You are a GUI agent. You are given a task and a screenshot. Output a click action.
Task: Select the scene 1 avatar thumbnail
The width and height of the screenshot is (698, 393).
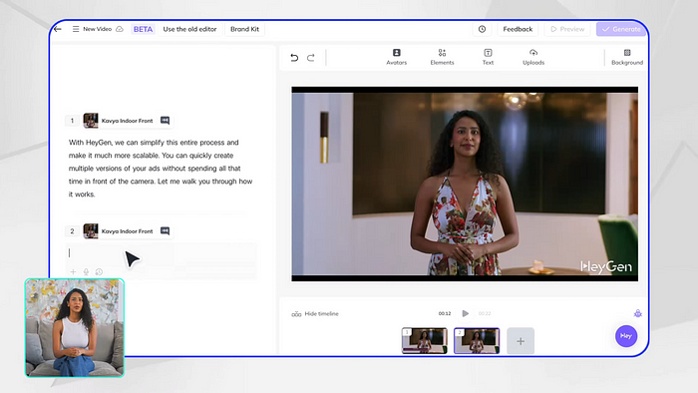click(x=91, y=121)
